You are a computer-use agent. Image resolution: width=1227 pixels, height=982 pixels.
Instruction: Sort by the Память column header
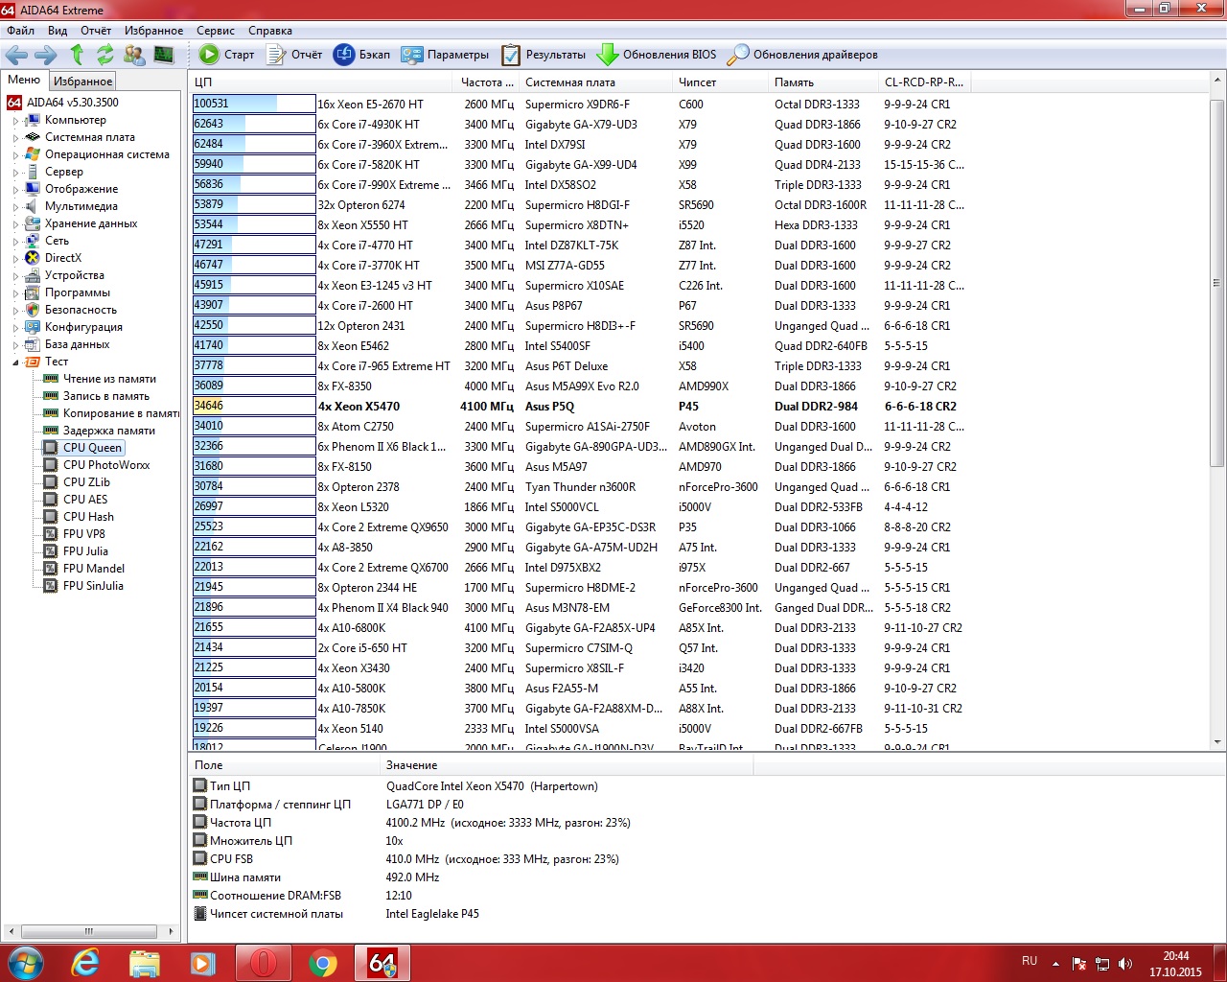[823, 82]
